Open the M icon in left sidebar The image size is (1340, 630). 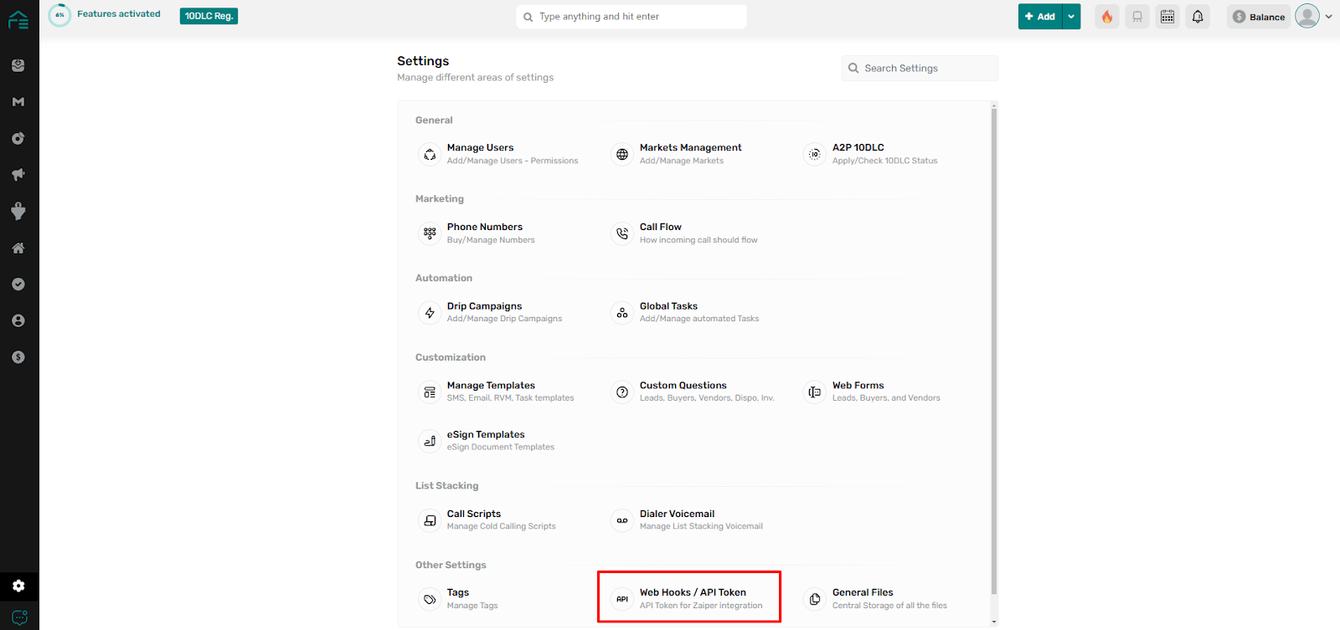18,102
